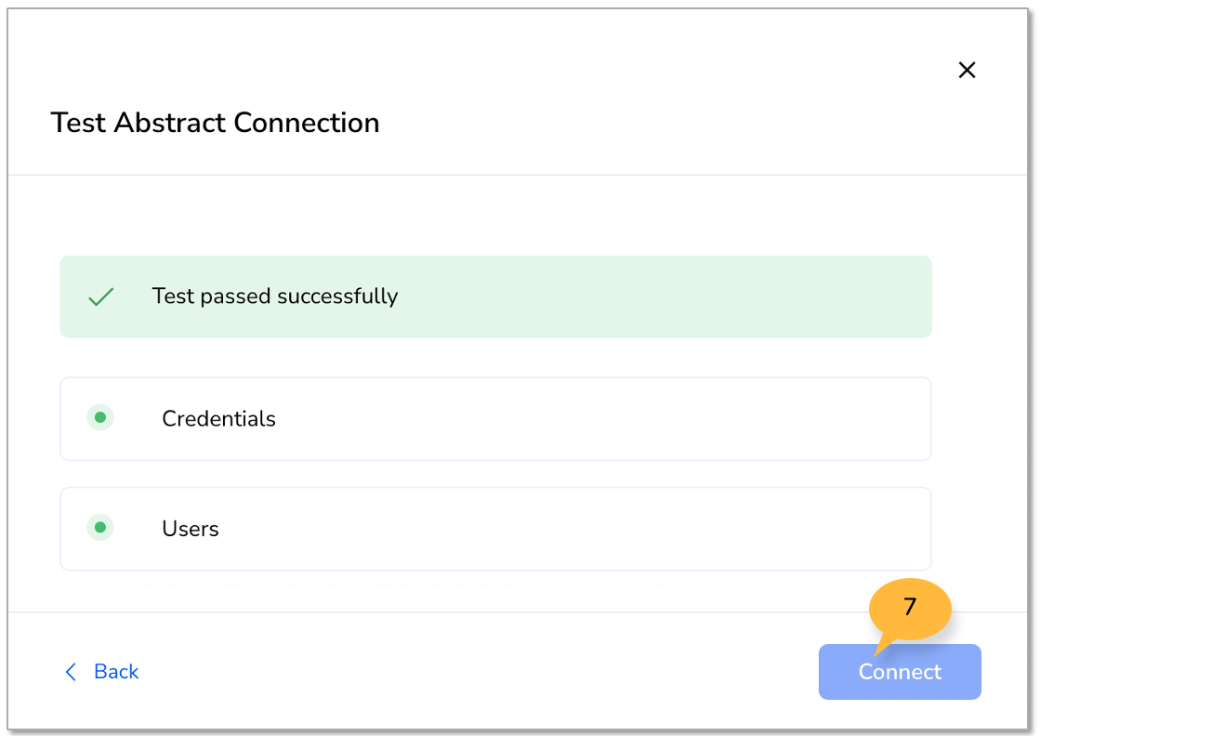Click the Credentials label text
This screenshot has width=1212, height=736.
click(x=218, y=419)
